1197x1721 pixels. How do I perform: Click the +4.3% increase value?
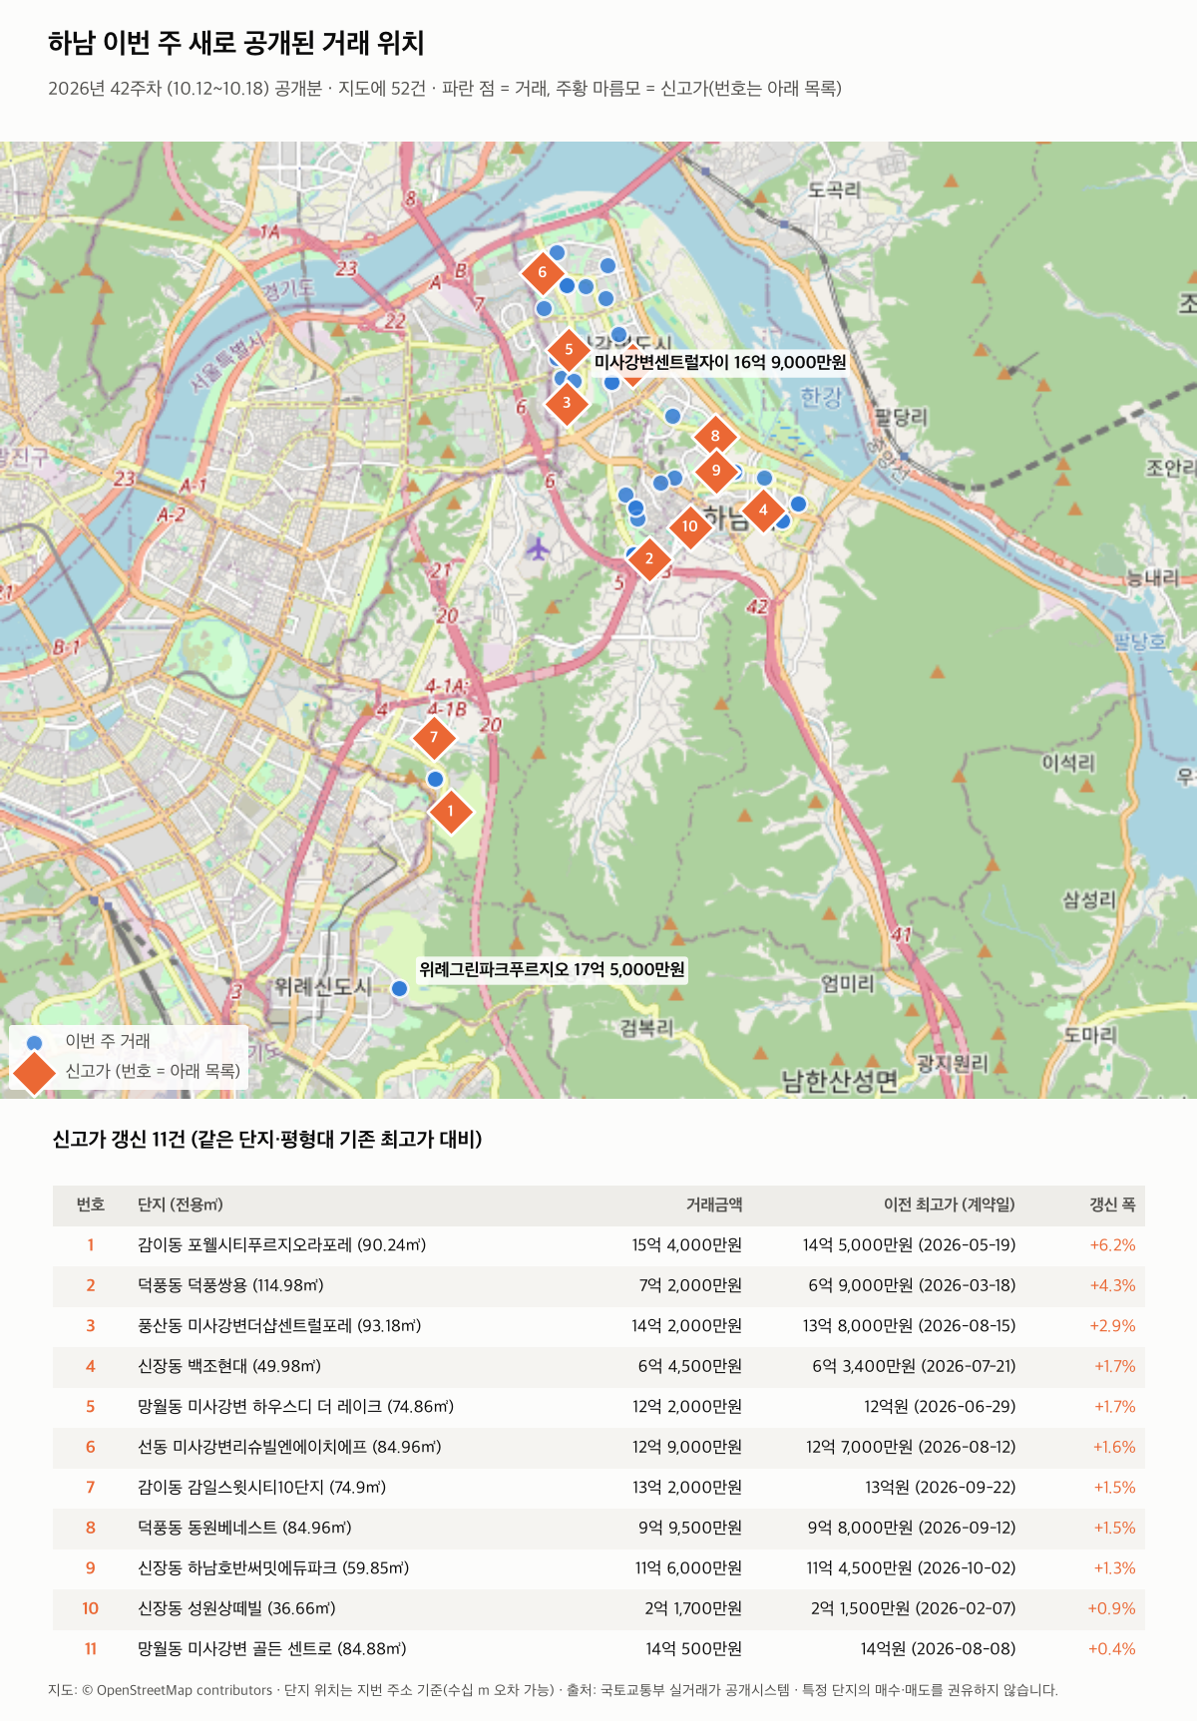click(x=1112, y=1285)
